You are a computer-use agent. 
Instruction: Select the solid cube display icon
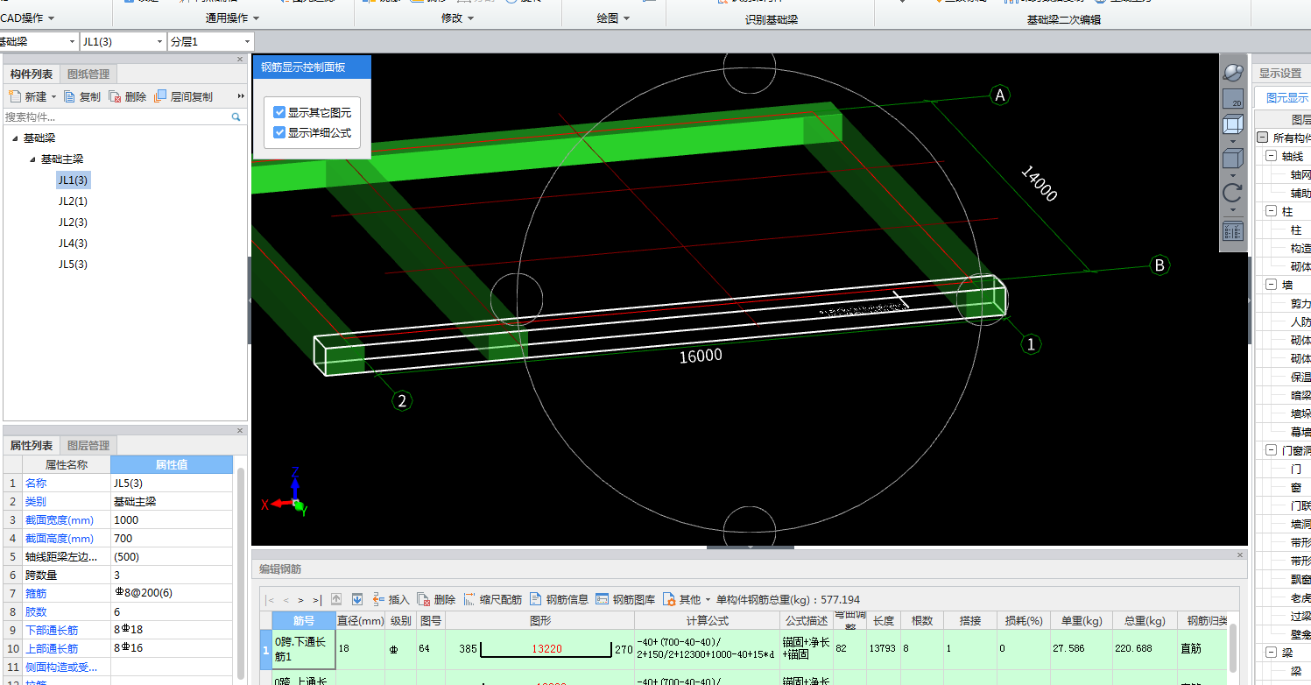(x=1233, y=159)
